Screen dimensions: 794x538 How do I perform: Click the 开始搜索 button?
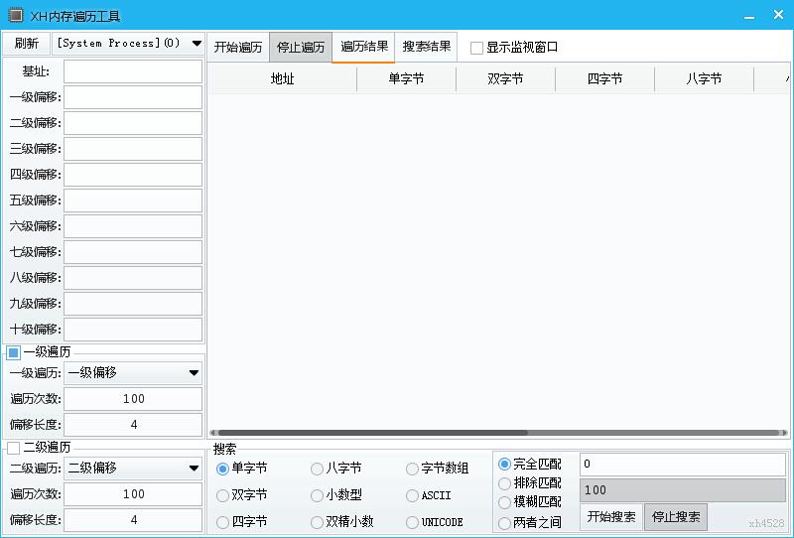coord(610,517)
